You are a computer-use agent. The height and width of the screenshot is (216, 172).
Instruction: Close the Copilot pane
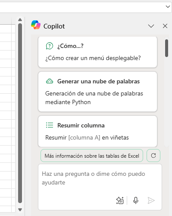tap(165, 26)
